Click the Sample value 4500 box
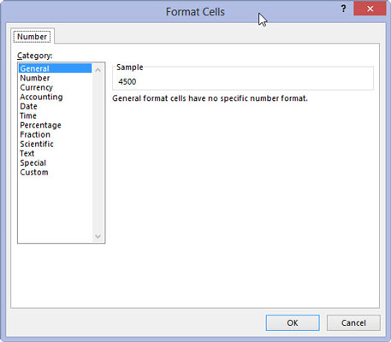Viewport: 391px width, 342px height. coord(243,81)
